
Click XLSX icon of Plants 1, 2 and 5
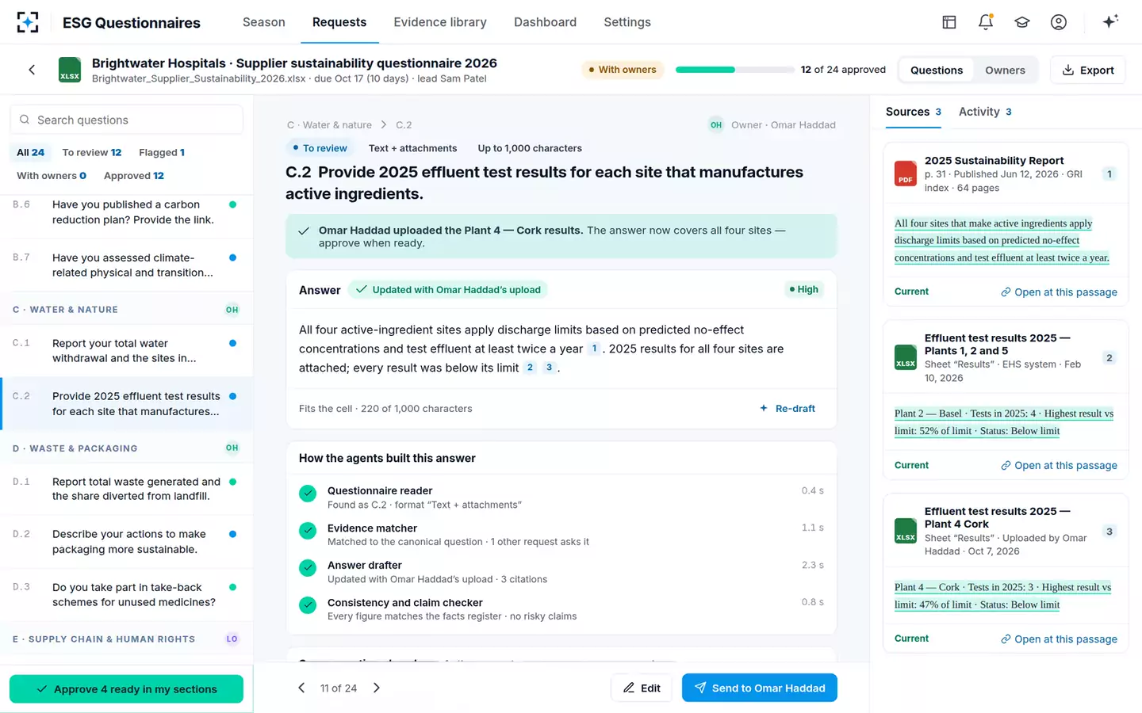(x=906, y=357)
